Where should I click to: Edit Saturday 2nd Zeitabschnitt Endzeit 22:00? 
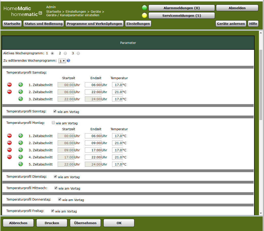point(93,92)
